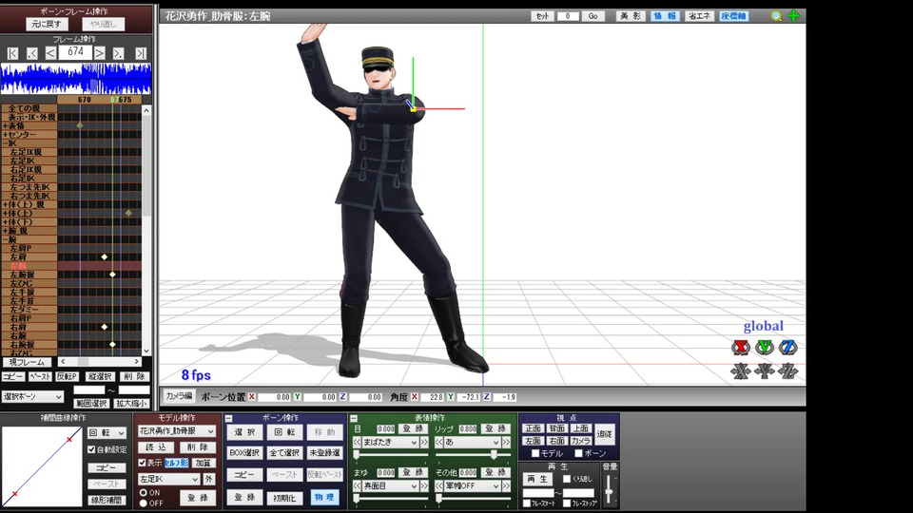Select the IK ON radio button
The width and height of the screenshot is (913, 513).
pyautogui.click(x=143, y=493)
